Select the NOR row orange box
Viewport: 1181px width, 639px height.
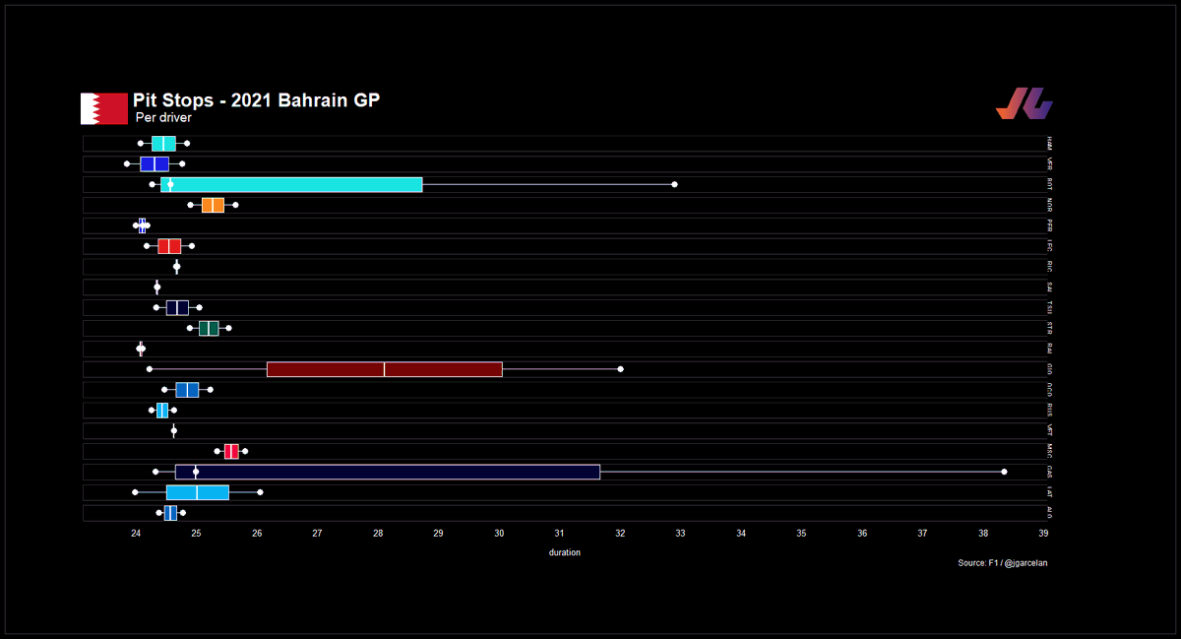[x=213, y=205]
